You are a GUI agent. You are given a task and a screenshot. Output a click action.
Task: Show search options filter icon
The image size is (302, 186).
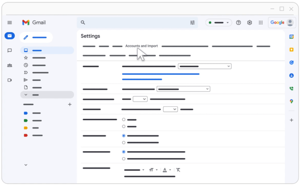[x=192, y=23]
